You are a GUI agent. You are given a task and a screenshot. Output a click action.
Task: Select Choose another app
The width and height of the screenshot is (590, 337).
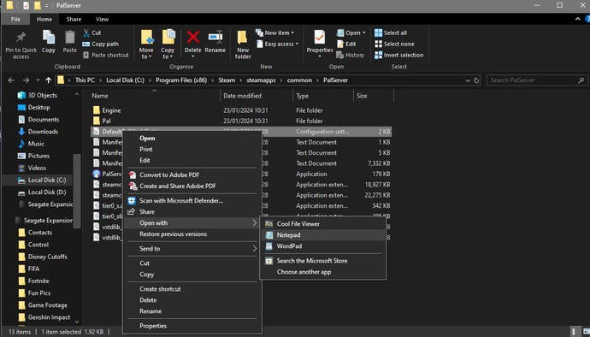click(x=304, y=272)
